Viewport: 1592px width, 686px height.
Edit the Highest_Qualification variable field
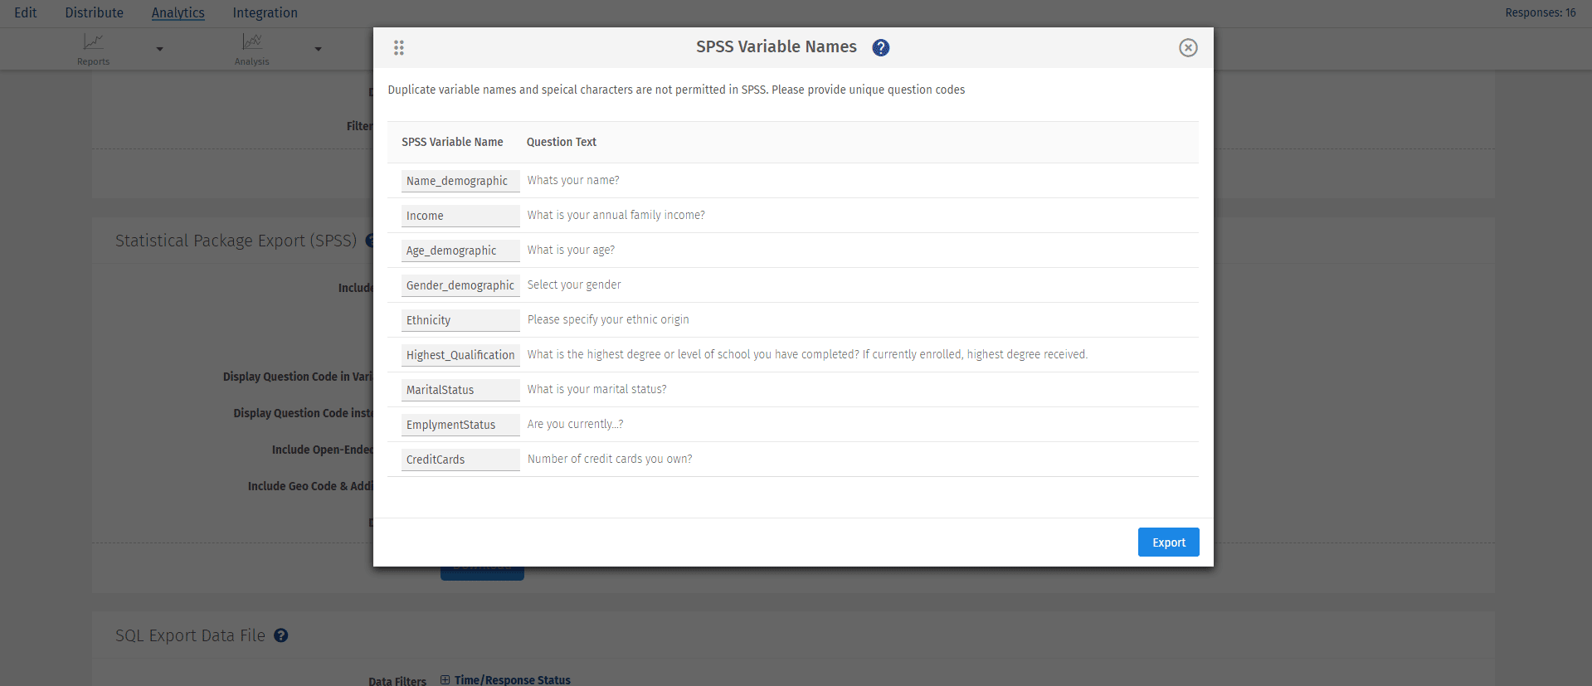coord(460,355)
